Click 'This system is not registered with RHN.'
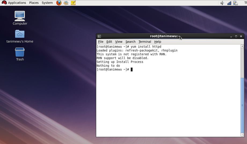This screenshot has width=247, height=144. (132, 54)
